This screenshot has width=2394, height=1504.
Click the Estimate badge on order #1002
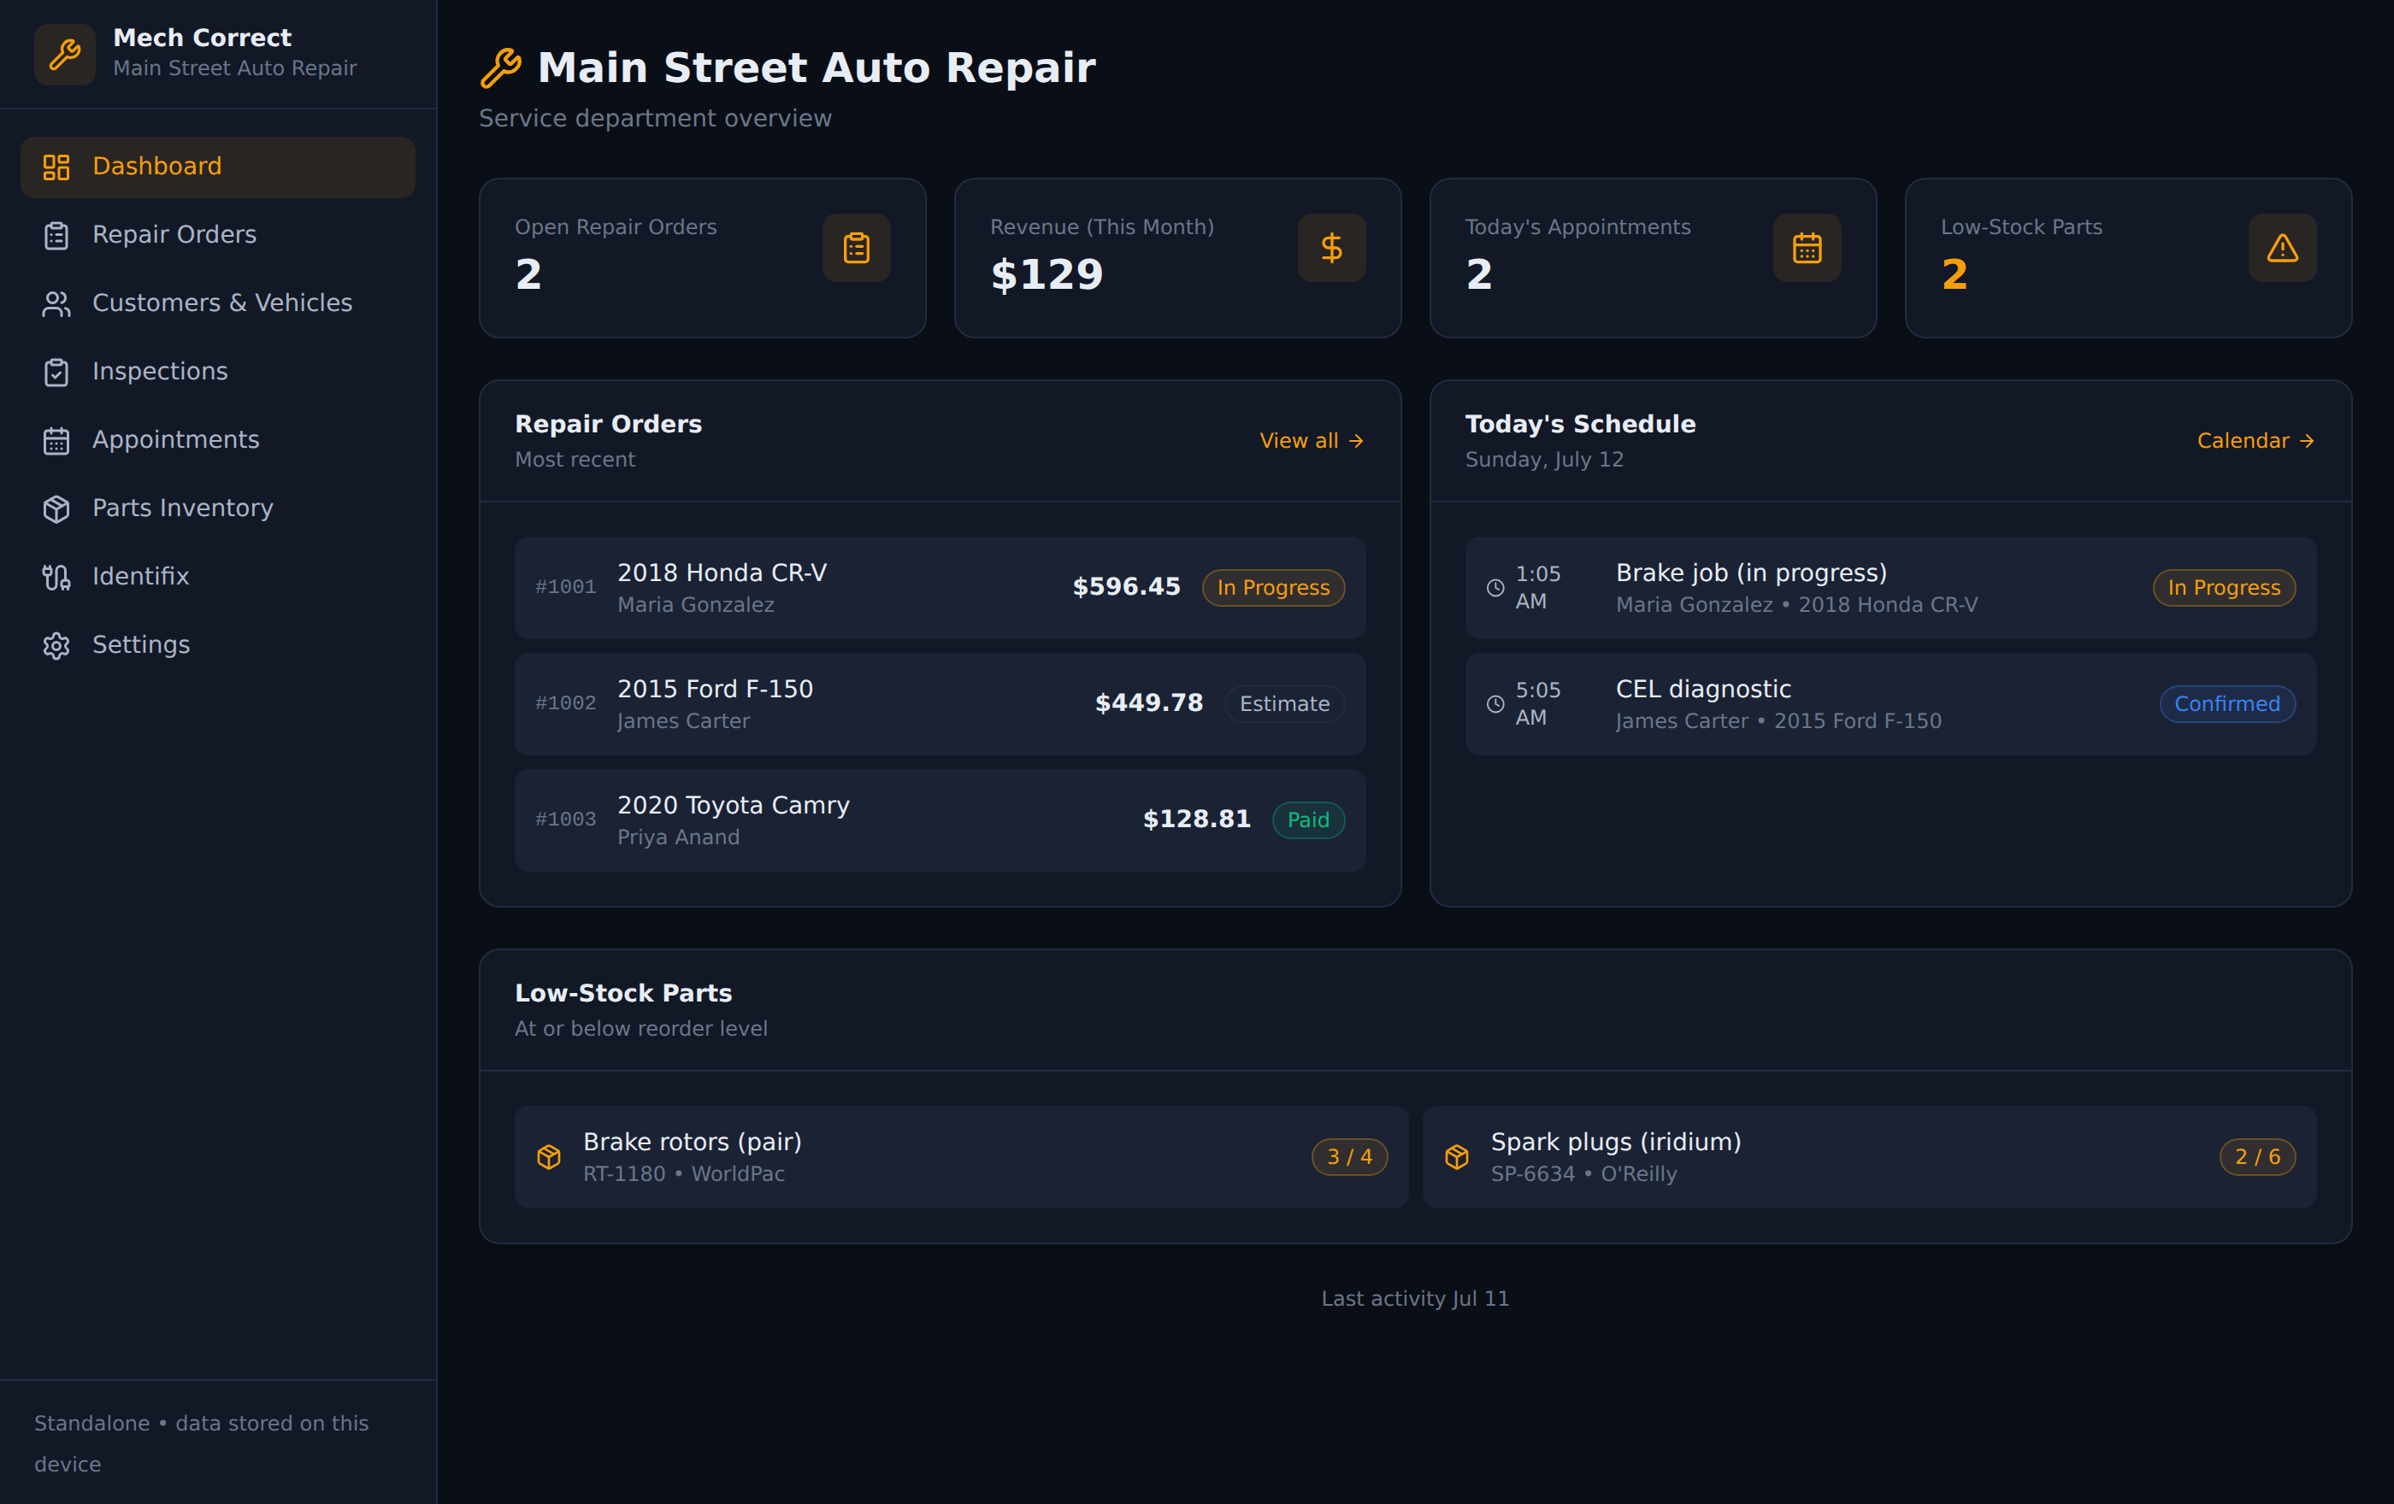(1284, 704)
